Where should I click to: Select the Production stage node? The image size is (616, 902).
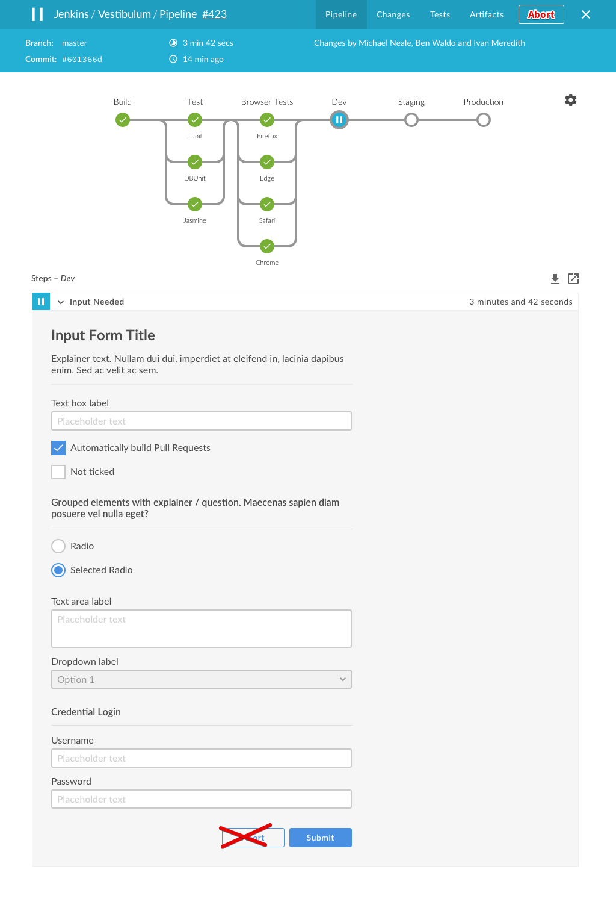click(484, 120)
